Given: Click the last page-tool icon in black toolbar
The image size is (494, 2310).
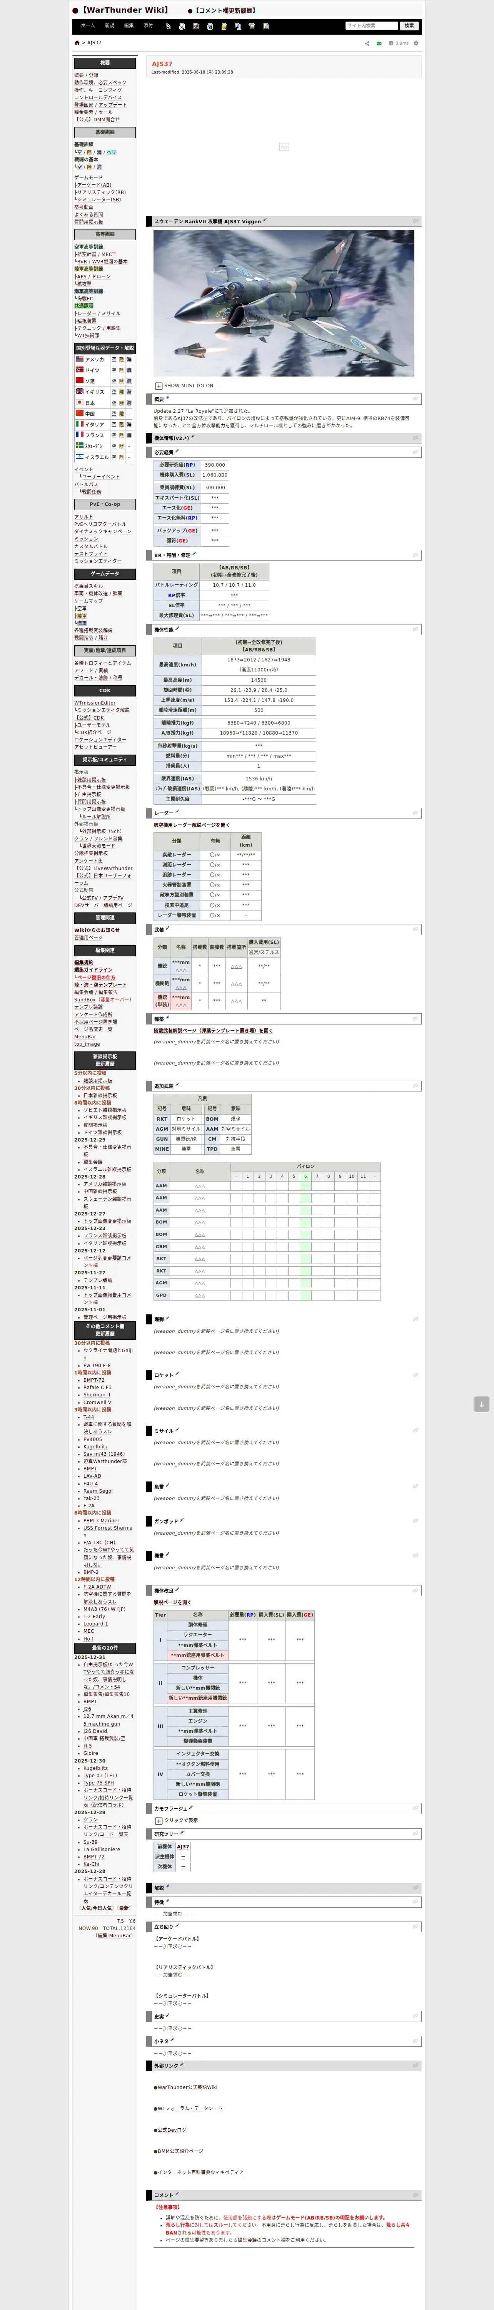Looking at the screenshot, I should pos(266,26).
